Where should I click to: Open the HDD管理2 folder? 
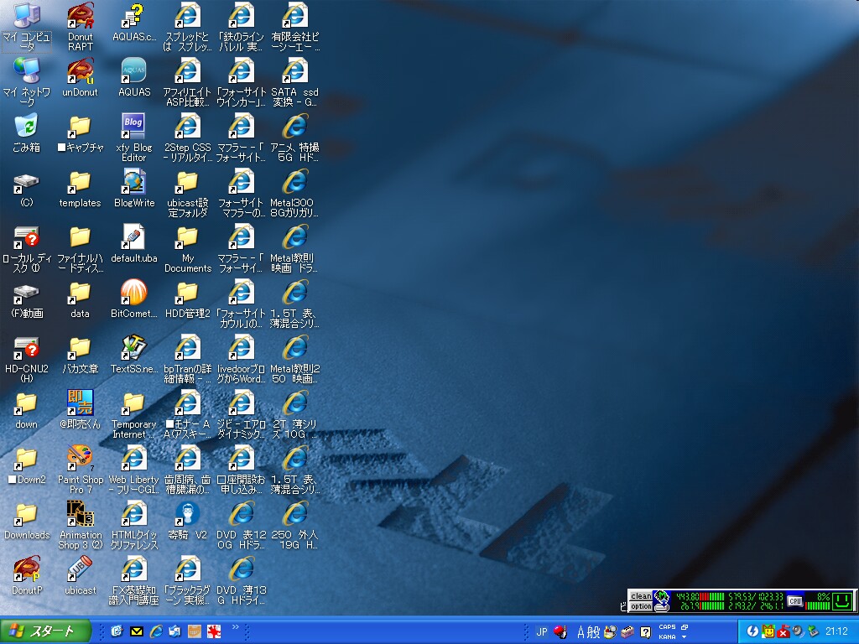click(x=187, y=299)
